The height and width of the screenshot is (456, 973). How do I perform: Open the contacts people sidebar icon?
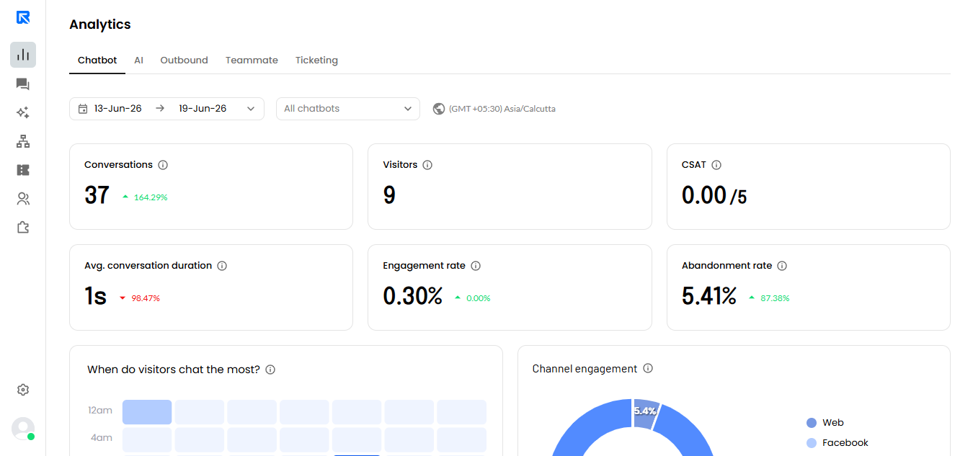coord(23,199)
